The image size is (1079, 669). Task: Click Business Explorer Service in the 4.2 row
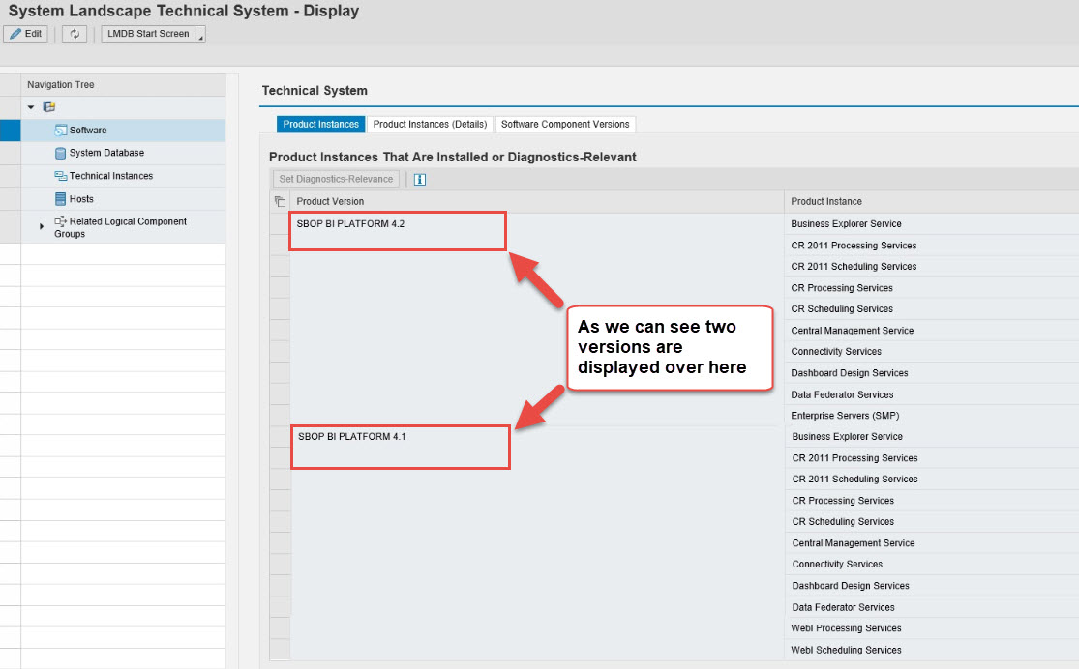(846, 224)
